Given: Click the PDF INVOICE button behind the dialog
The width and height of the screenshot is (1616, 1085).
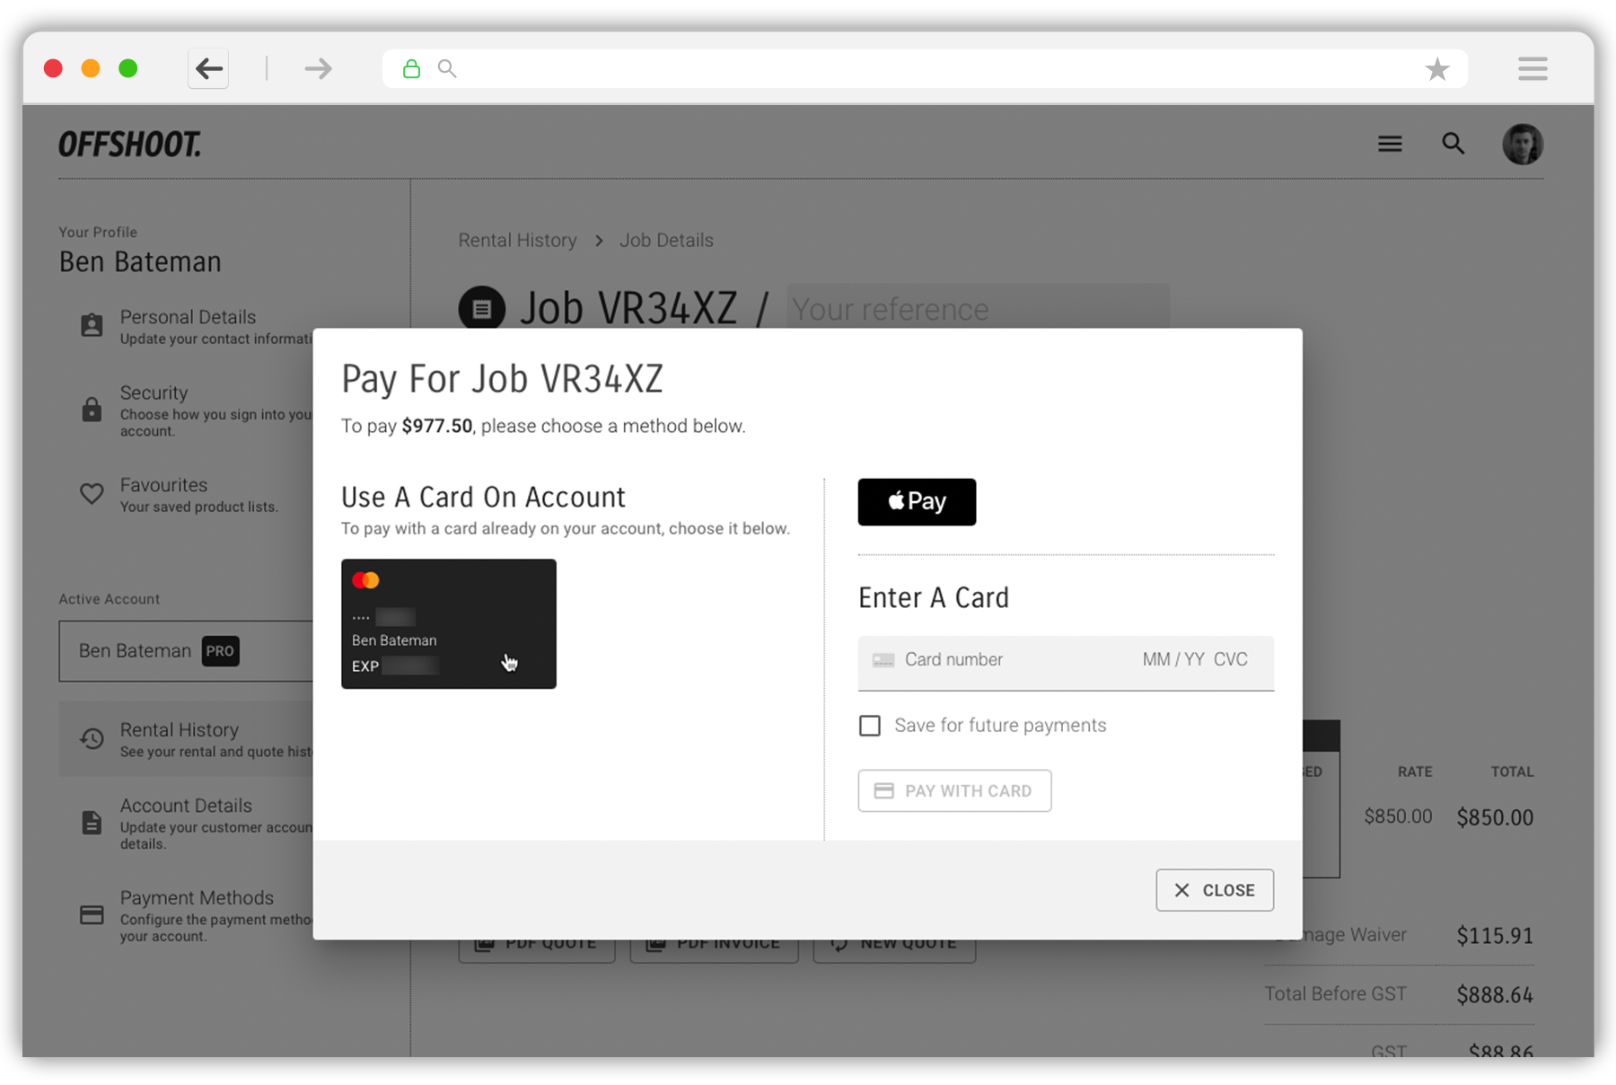Looking at the screenshot, I should pos(714,950).
